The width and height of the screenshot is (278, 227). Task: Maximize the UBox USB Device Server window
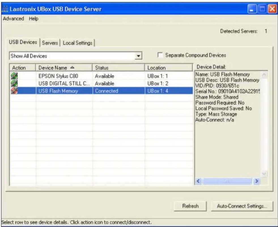262,9
